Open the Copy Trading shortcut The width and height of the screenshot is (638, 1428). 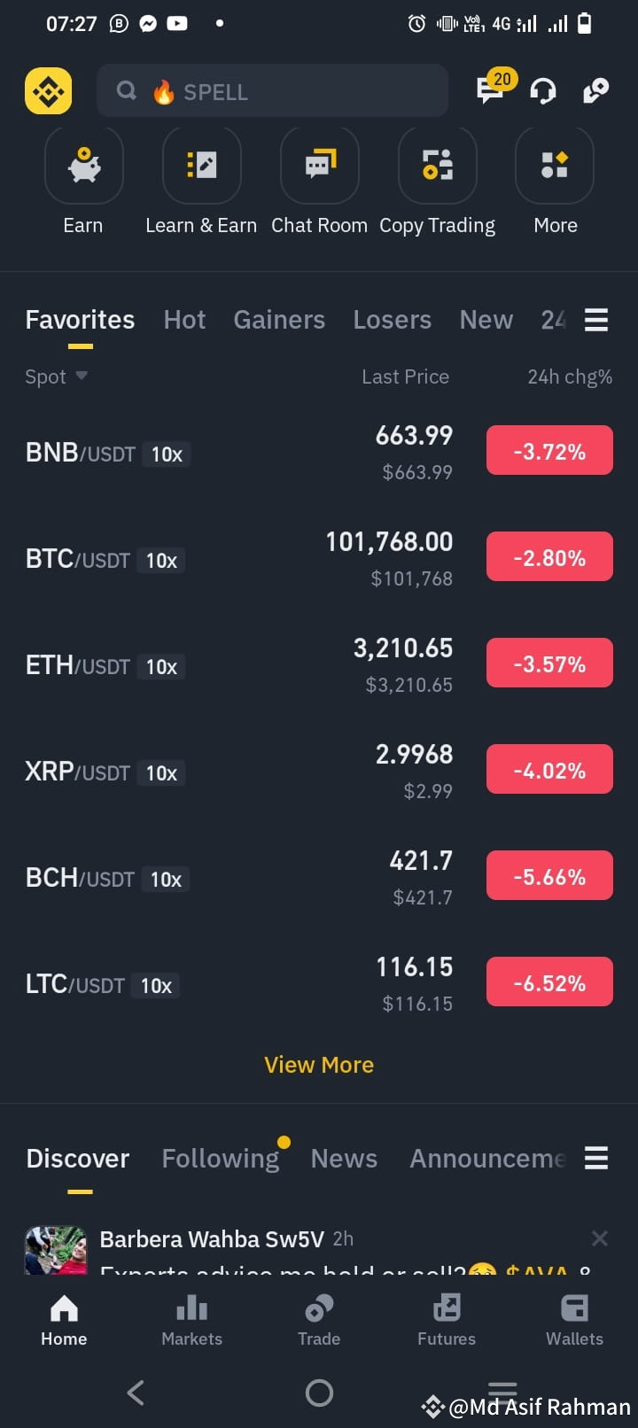pyautogui.click(x=438, y=166)
